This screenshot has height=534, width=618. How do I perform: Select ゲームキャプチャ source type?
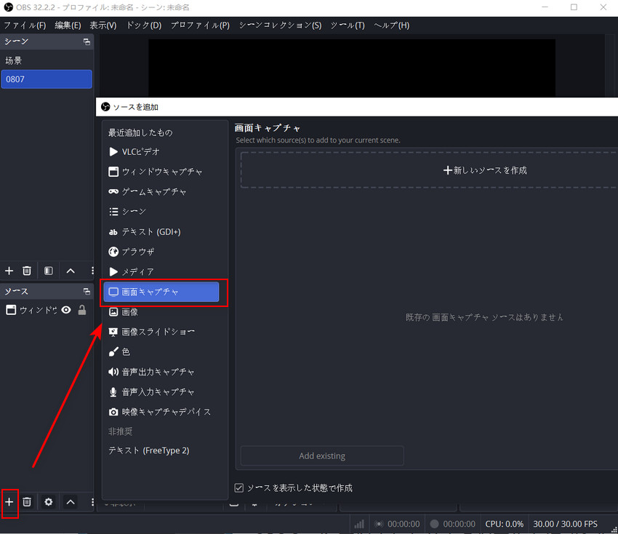point(161,191)
